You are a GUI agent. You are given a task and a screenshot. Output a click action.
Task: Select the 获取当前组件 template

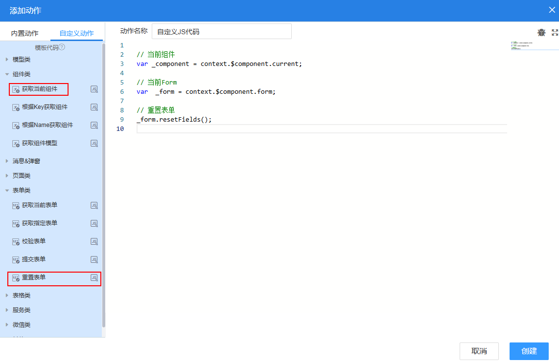(x=40, y=89)
